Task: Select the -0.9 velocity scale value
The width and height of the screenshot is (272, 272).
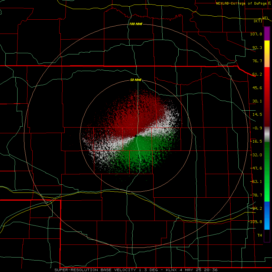Action: coord(257,128)
